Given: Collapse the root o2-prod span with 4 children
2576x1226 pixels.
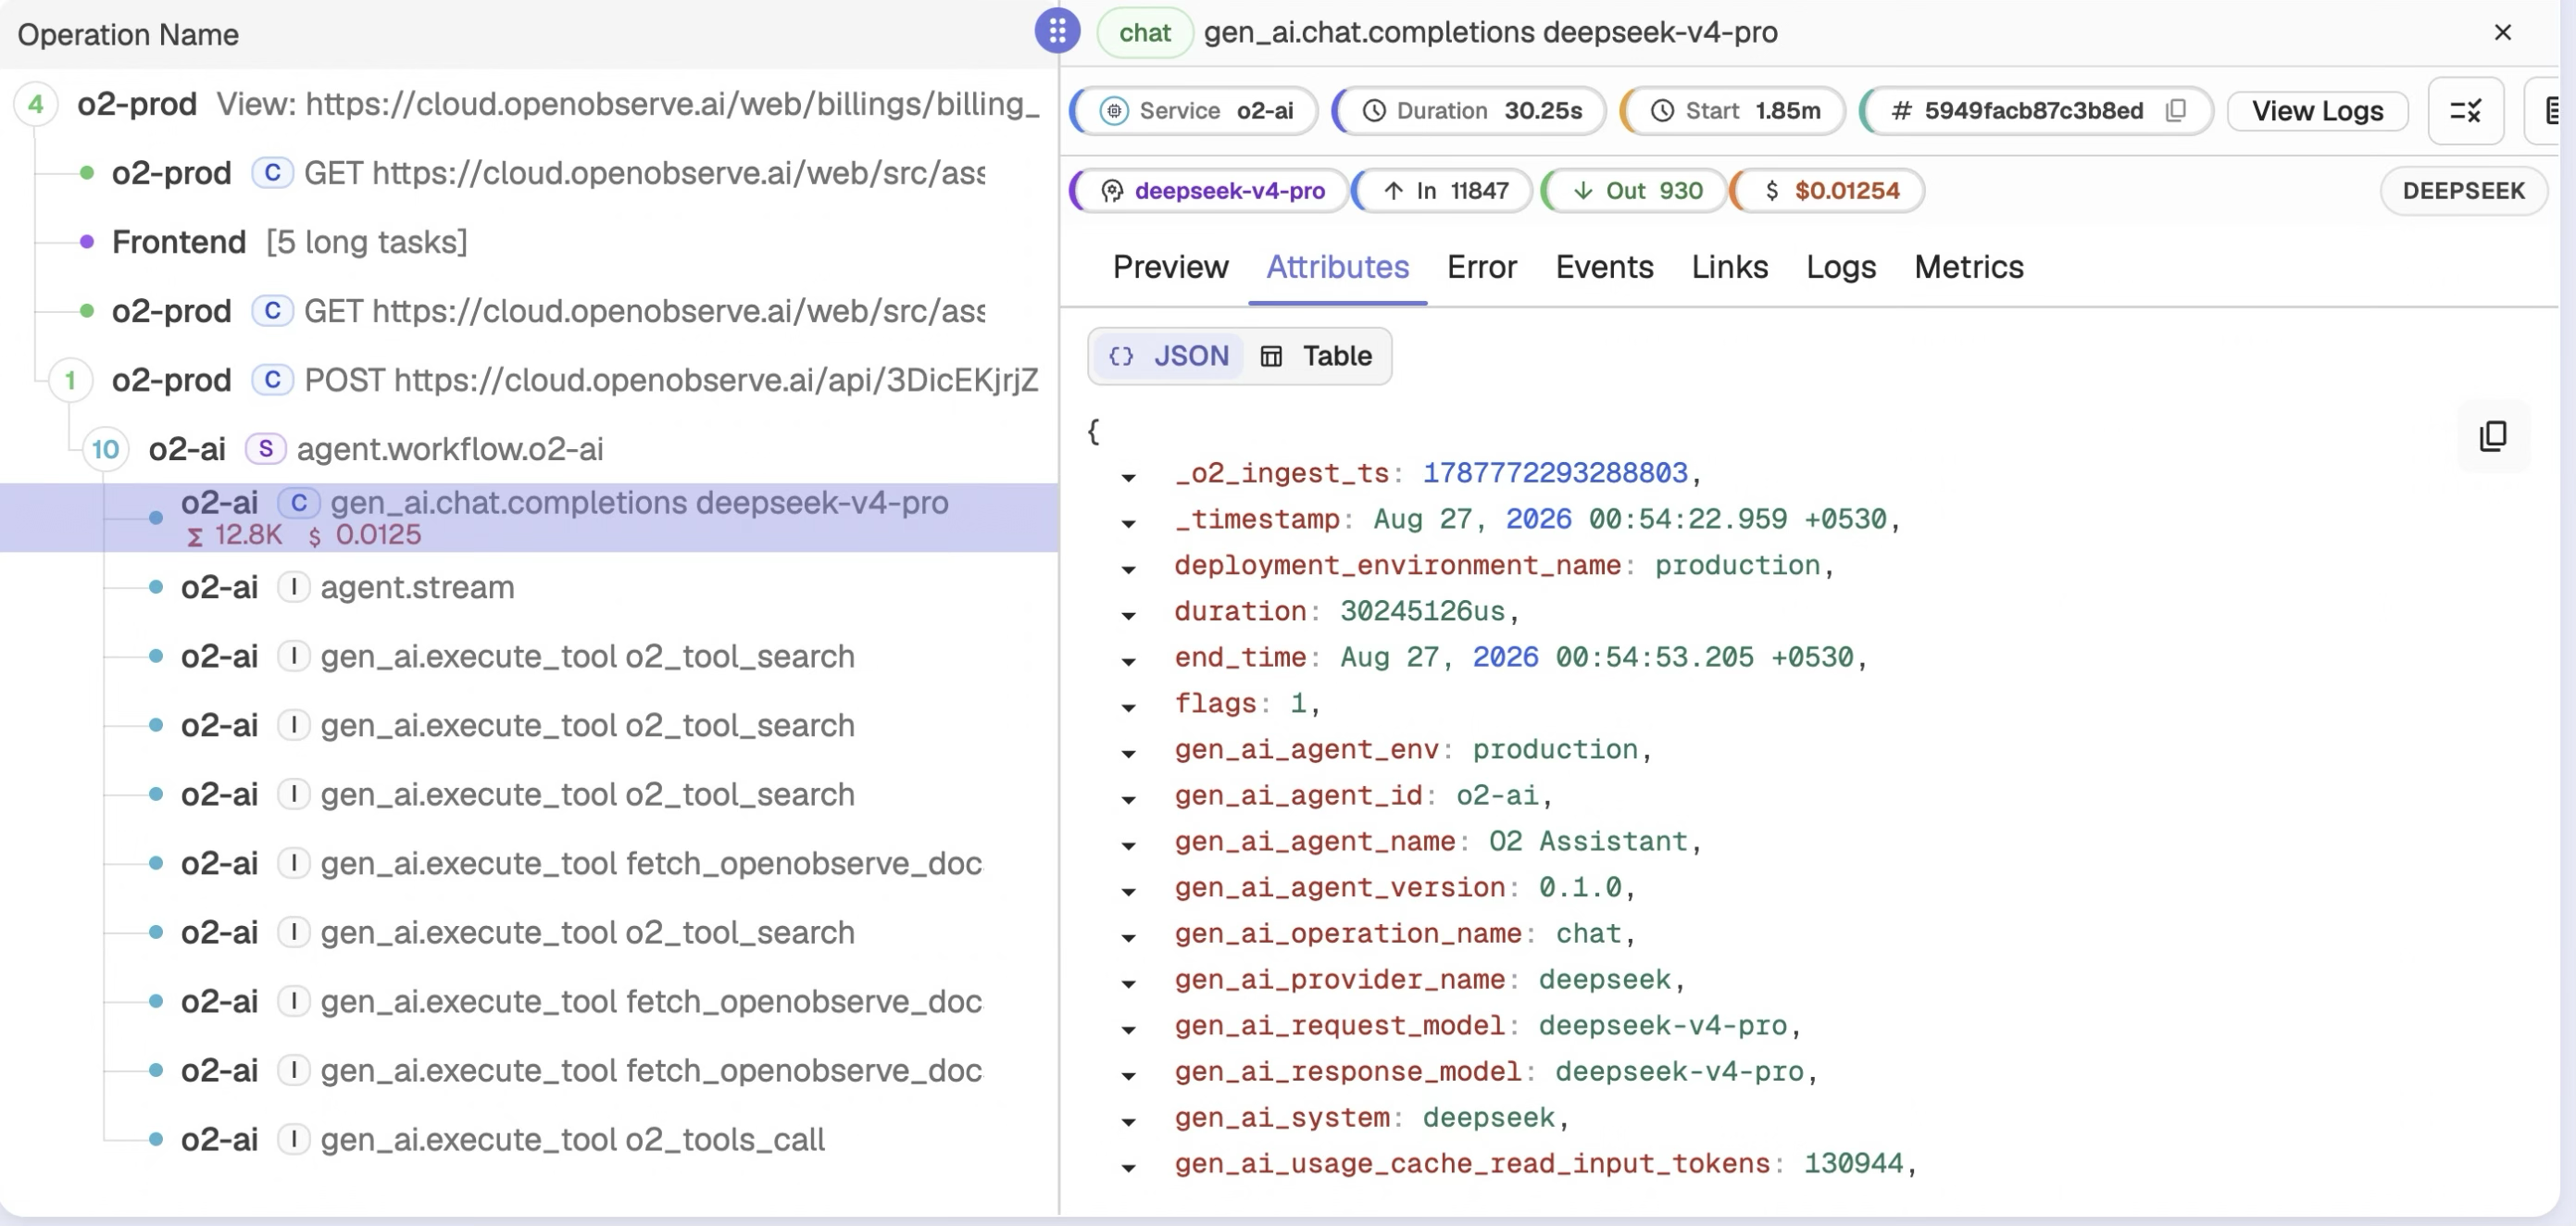Looking at the screenshot, I should click(35, 104).
